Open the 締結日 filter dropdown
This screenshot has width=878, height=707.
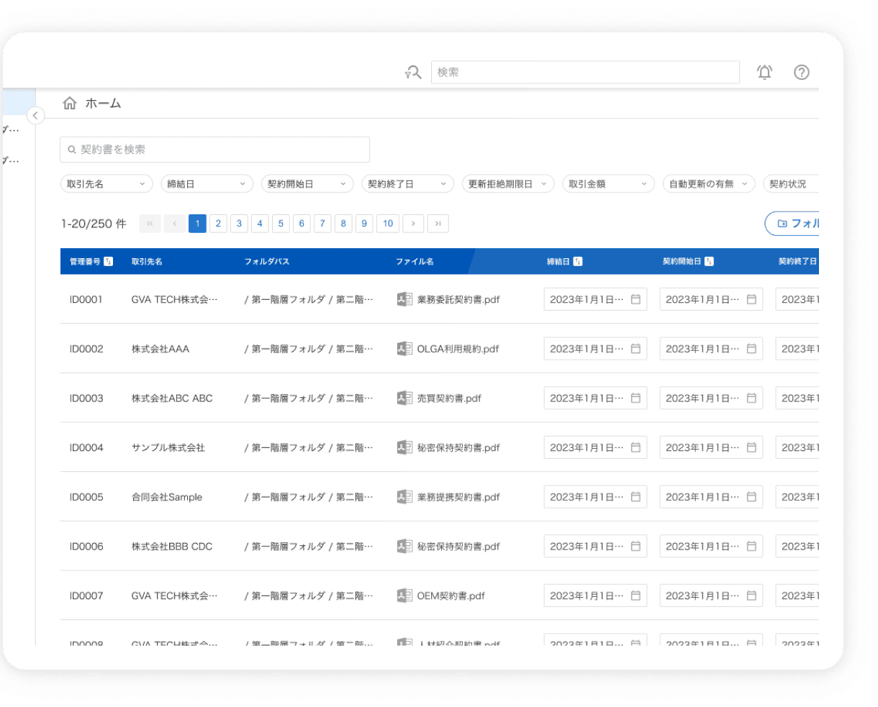point(207,184)
